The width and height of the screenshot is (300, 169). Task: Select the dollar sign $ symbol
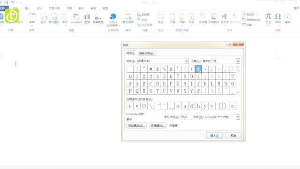coord(157,69)
